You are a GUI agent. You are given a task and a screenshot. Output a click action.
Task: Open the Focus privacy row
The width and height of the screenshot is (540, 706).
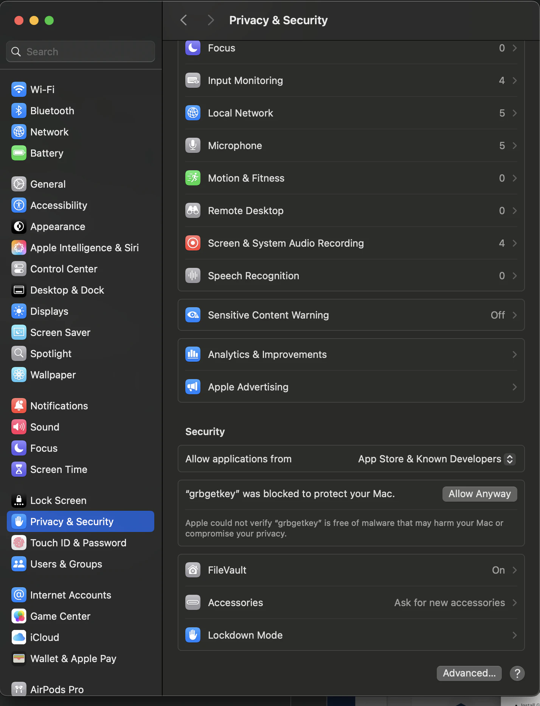351,48
